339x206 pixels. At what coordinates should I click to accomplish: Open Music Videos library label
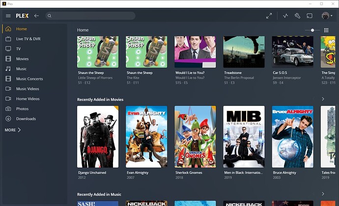point(28,89)
